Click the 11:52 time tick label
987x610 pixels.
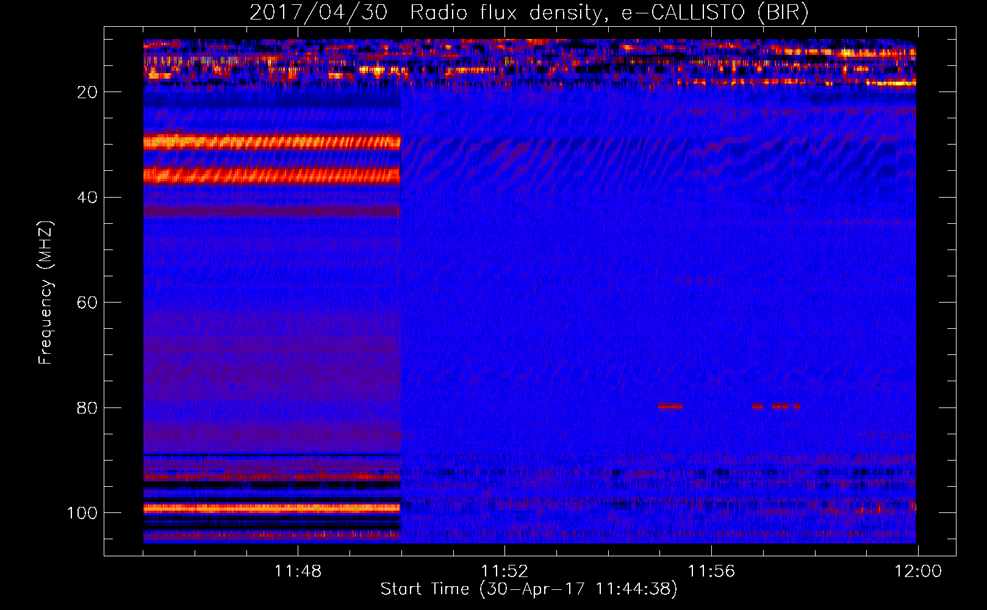[504, 572]
